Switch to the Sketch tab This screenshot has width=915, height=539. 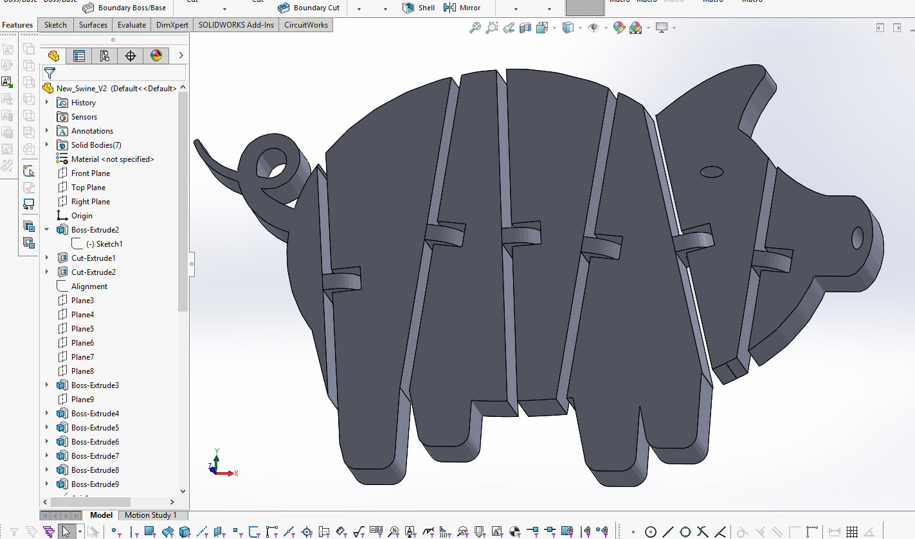pos(55,25)
